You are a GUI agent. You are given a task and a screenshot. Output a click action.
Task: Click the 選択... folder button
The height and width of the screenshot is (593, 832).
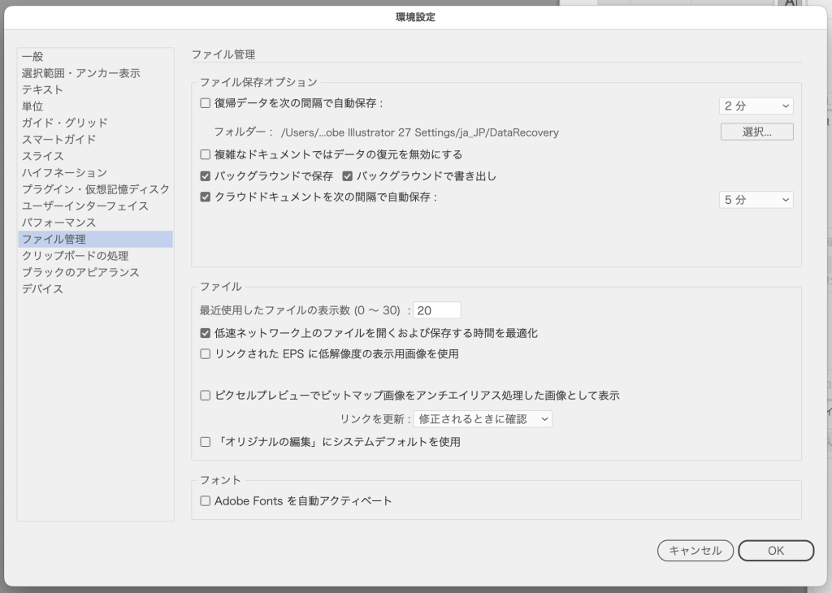(756, 132)
